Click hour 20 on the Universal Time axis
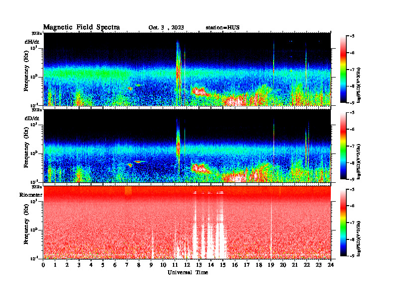394x304 pixels. pyautogui.click(x=283, y=265)
